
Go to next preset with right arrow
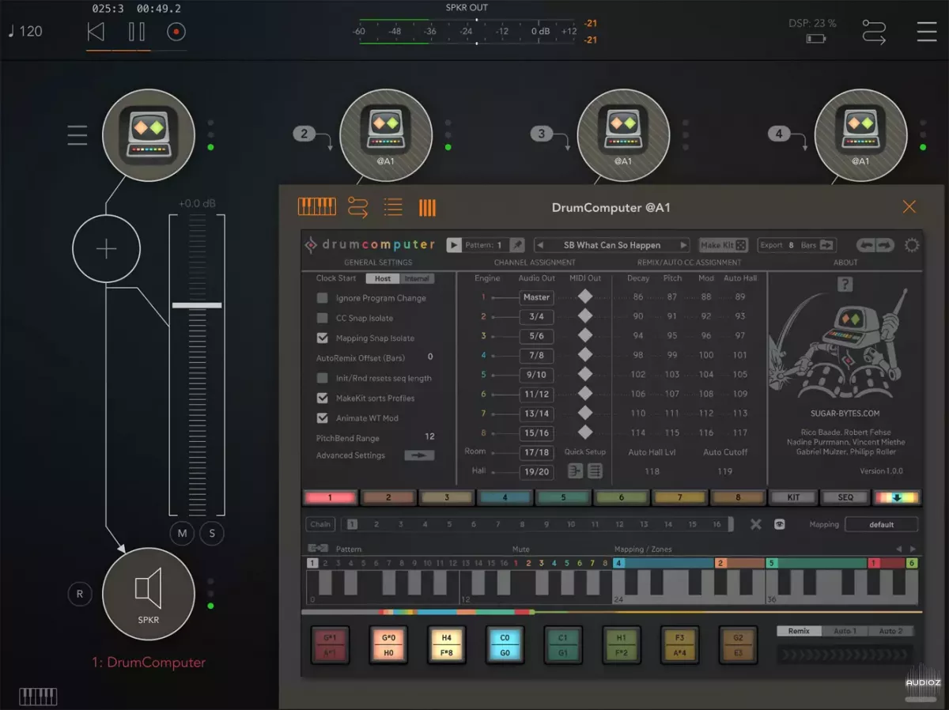point(684,245)
